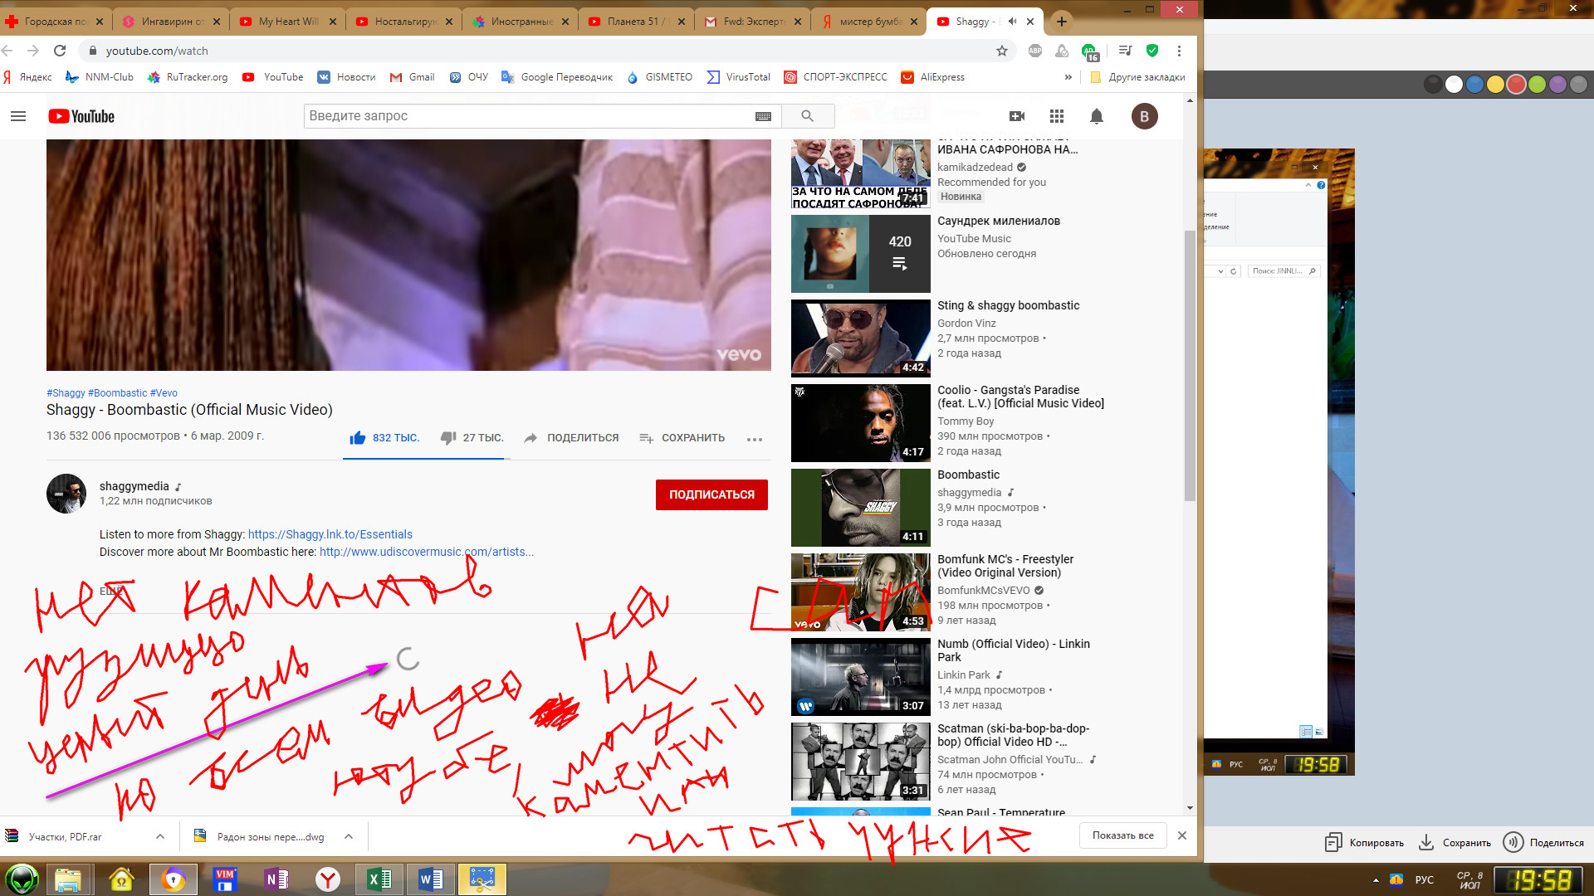1594x896 pixels.
Task: Bookmark this page with the star icon
Action: (1002, 51)
